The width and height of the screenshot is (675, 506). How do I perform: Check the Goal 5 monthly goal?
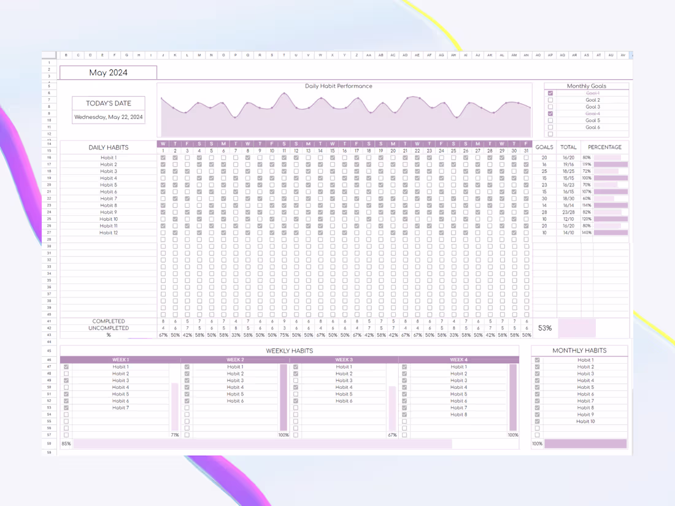click(x=550, y=120)
